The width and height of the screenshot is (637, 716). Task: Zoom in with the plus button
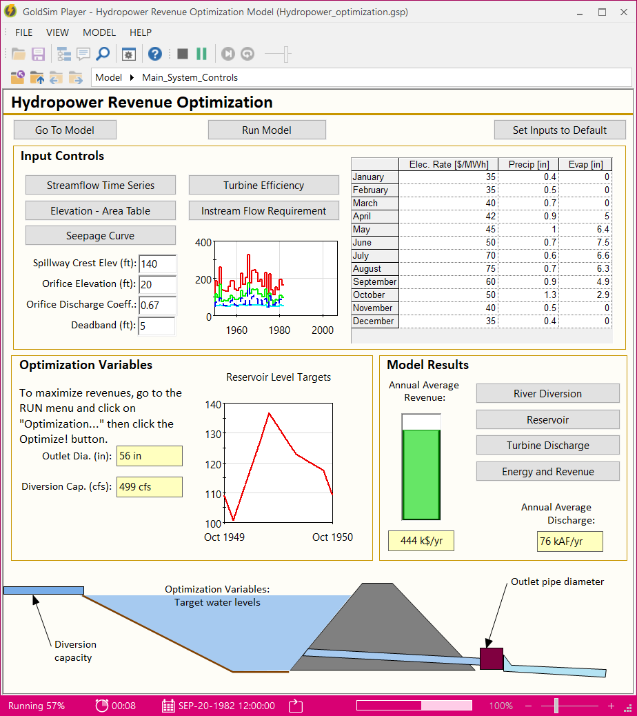611,706
